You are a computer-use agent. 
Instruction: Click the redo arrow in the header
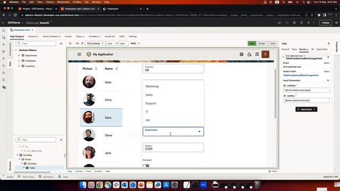point(287,23)
